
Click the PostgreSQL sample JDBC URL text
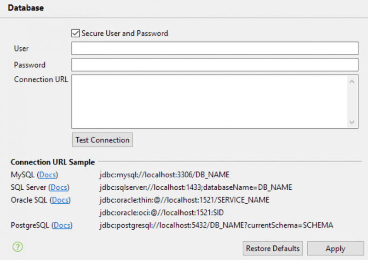pyautogui.click(x=216, y=225)
